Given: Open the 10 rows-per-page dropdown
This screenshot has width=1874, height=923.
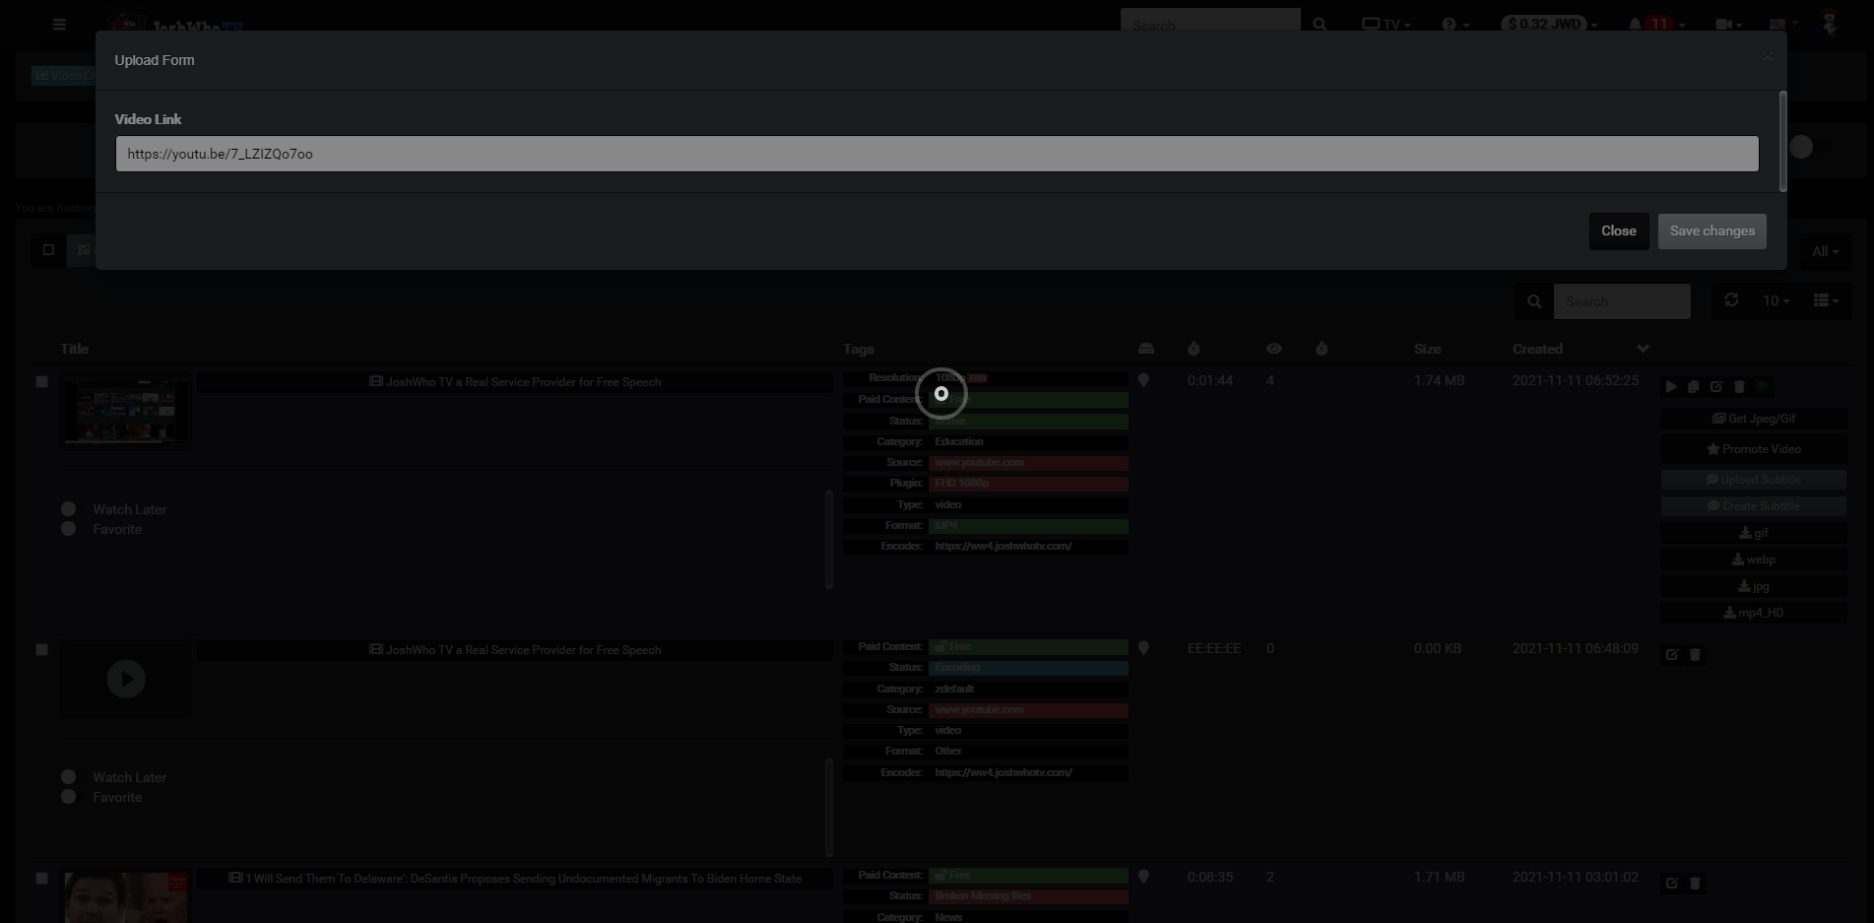Looking at the screenshot, I should click(x=1776, y=300).
